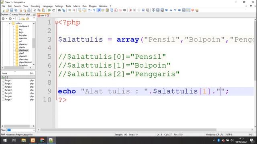Click the Play macro icon
This screenshot has width=257, height=144.
coord(139,10)
